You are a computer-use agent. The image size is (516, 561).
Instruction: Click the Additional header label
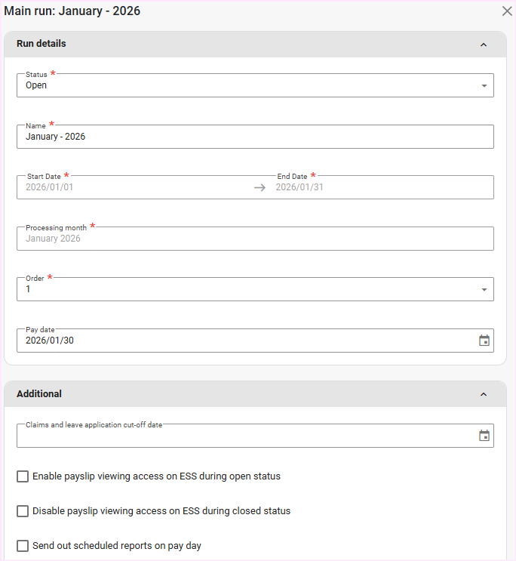(39, 394)
